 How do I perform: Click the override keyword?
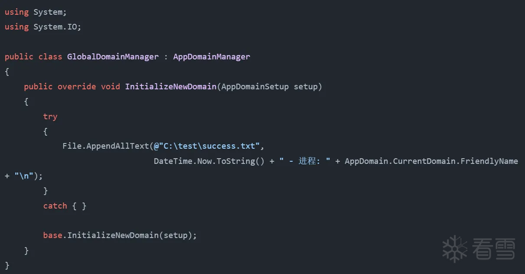[77, 87]
